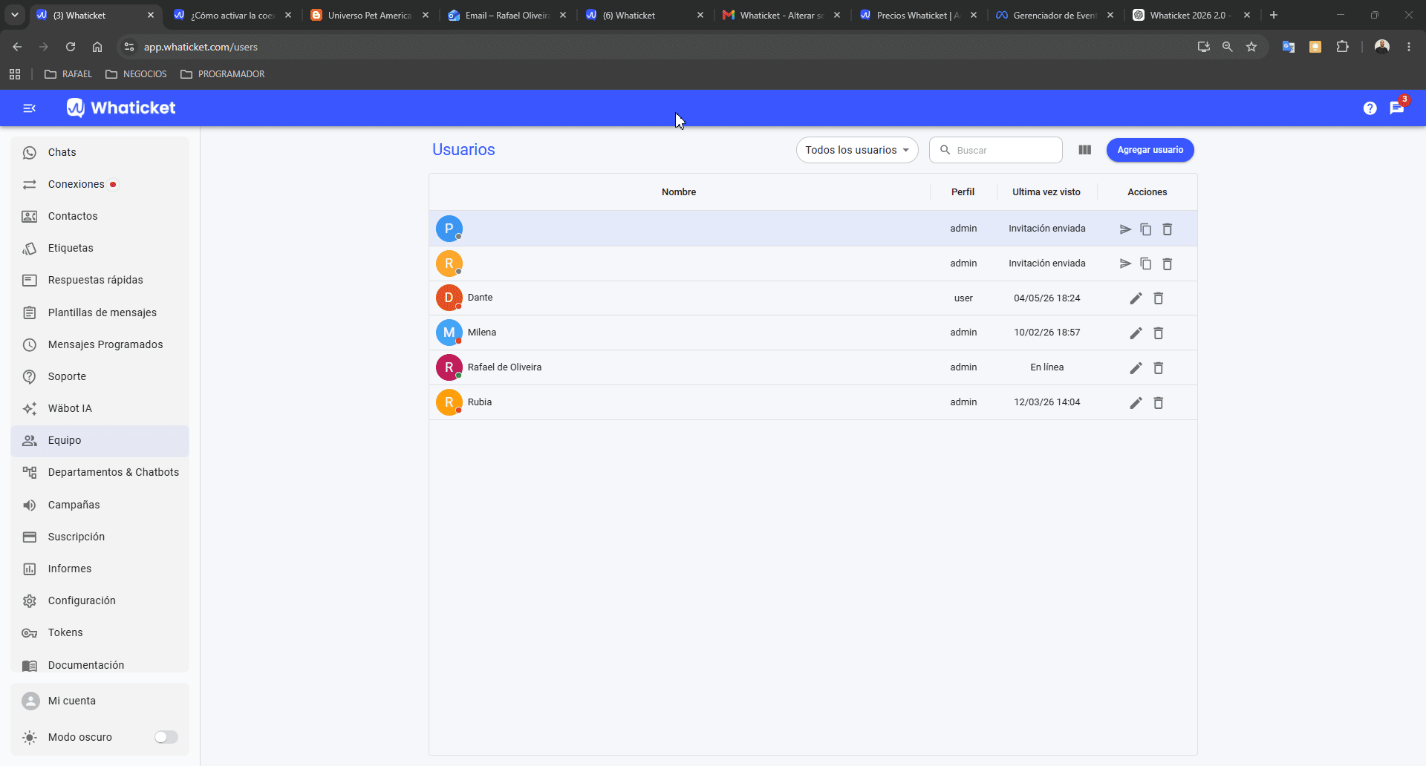This screenshot has height=766, width=1426.
Task: Copy invitation link for invited R row
Action: coord(1146,264)
